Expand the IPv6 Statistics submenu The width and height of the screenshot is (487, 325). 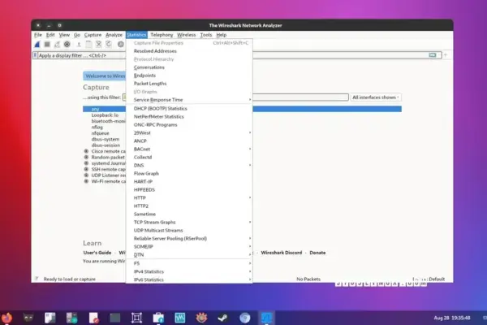(189, 279)
